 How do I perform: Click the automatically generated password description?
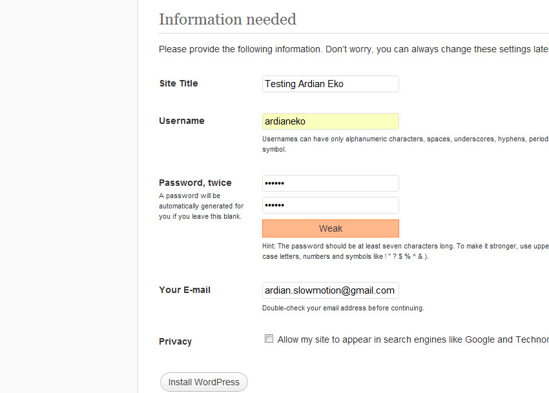coord(201,206)
